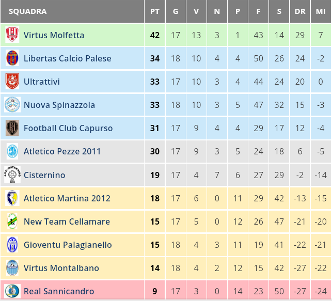Click the New Team Cellamare logo
Screen dimensions: 332x301
[12, 221]
